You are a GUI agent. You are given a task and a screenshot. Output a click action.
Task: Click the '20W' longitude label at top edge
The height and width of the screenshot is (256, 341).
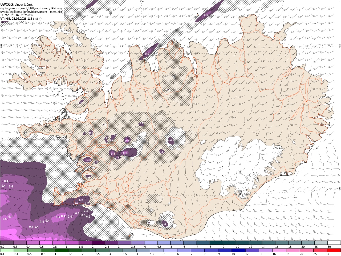coord(142,1)
